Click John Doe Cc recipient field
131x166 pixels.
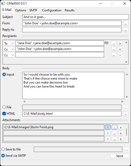pyautogui.click(x=60, y=49)
